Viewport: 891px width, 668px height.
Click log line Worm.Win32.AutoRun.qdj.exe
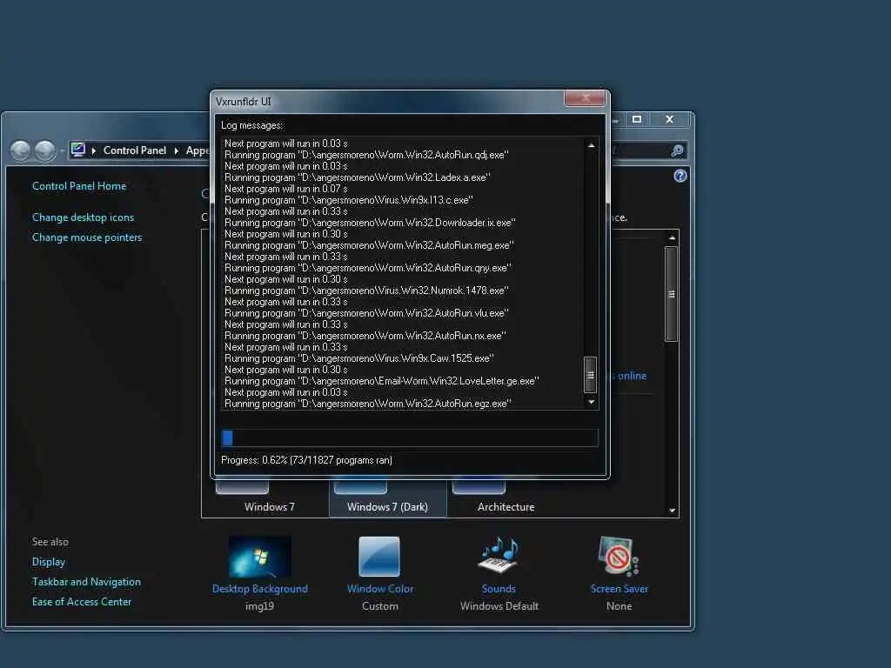[366, 155]
